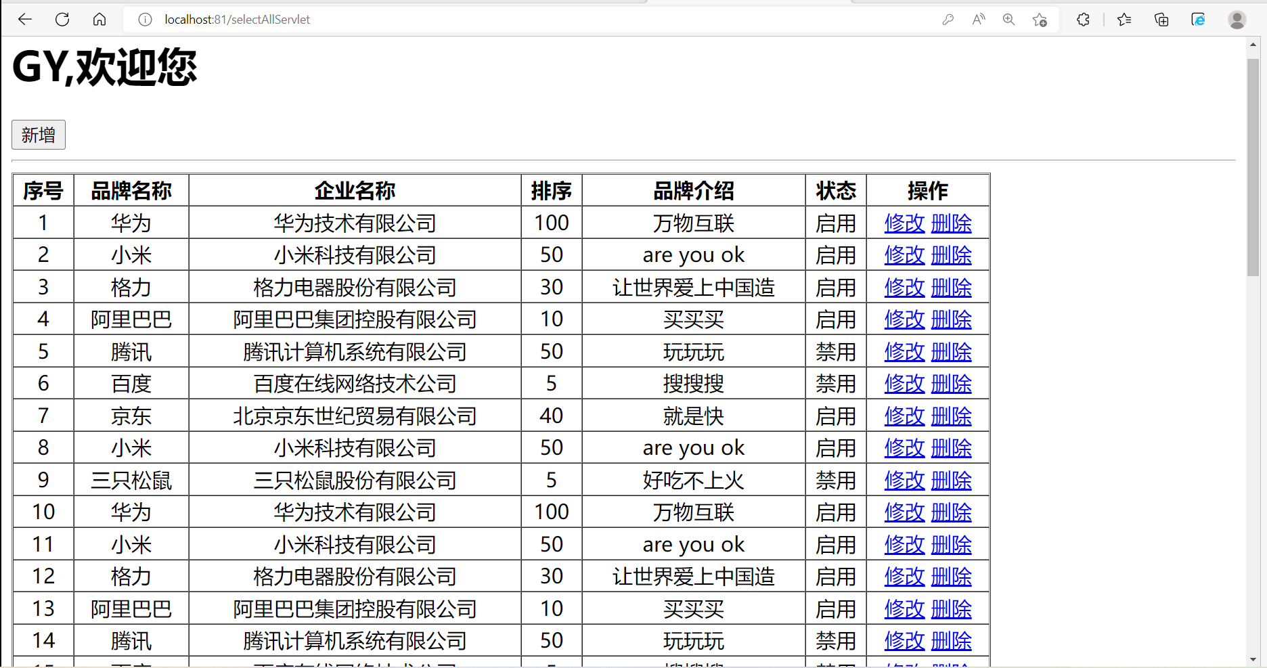The width and height of the screenshot is (1267, 668).
Task: Click 删除 for row 6 百度
Action: pos(952,383)
